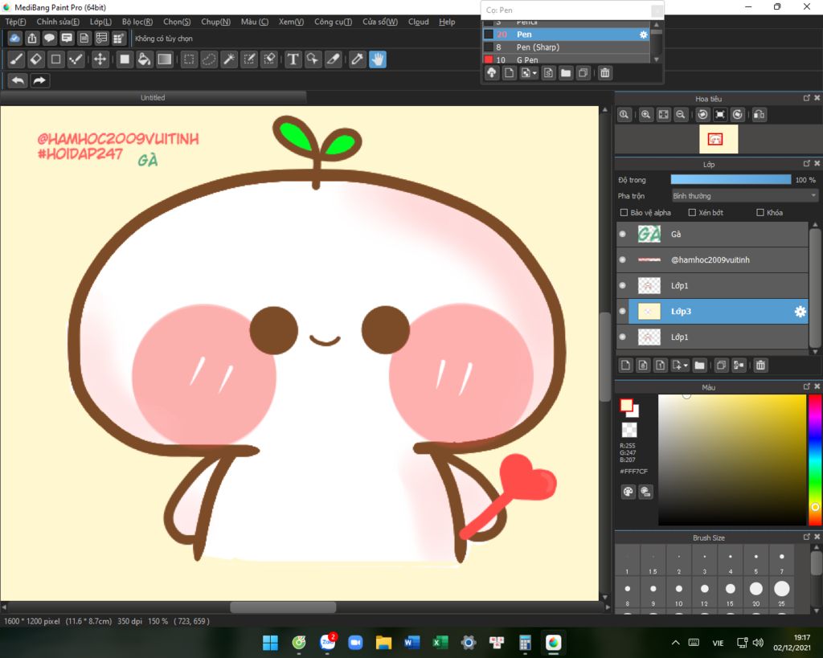Open the add brush dropdown arrow
823x658 pixels.
pos(534,73)
